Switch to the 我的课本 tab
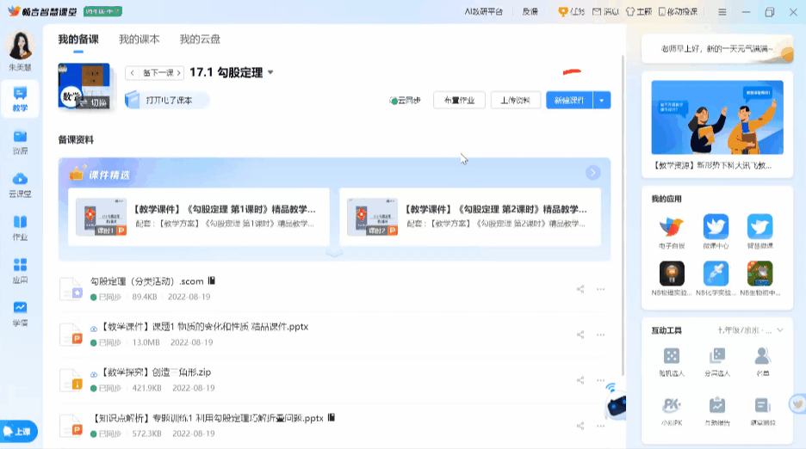Viewport: 806px width, 449px height. click(139, 40)
